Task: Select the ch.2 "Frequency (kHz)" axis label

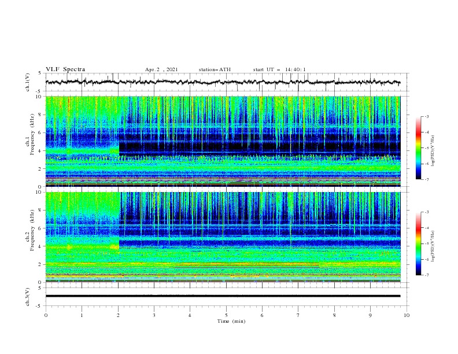Action: [32, 230]
